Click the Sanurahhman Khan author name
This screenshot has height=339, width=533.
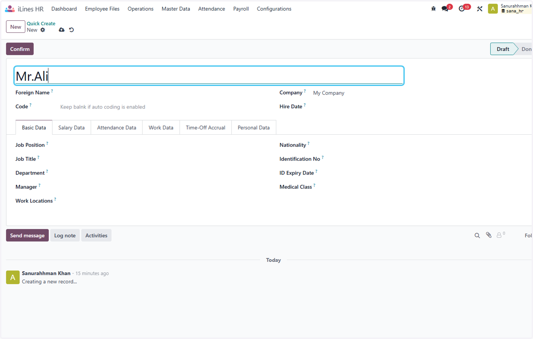46,273
